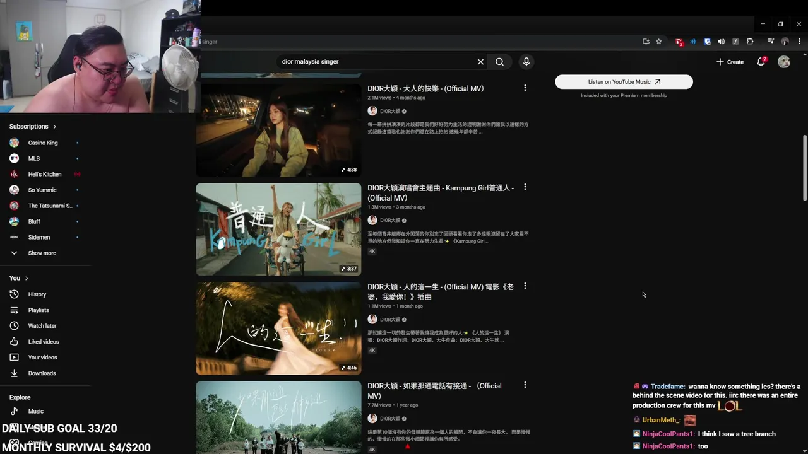Open the Kampung Girl video thumbnail
Viewport: 808px width, 454px height.
coord(278,230)
